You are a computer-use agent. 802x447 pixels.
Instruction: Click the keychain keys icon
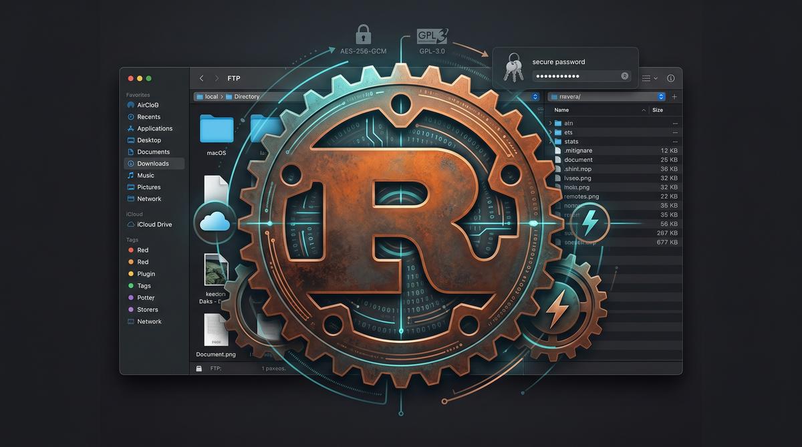tap(513, 69)
